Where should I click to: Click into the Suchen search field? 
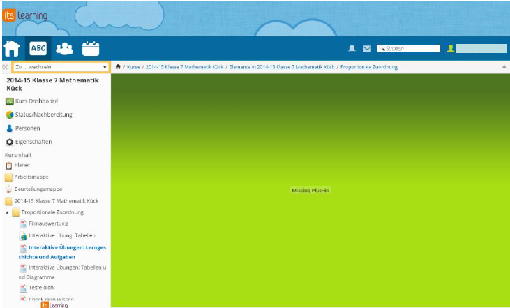(411, 49)
